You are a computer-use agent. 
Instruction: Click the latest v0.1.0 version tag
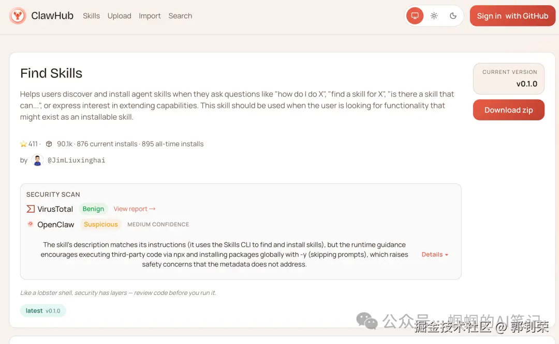[x=43, y=310]
